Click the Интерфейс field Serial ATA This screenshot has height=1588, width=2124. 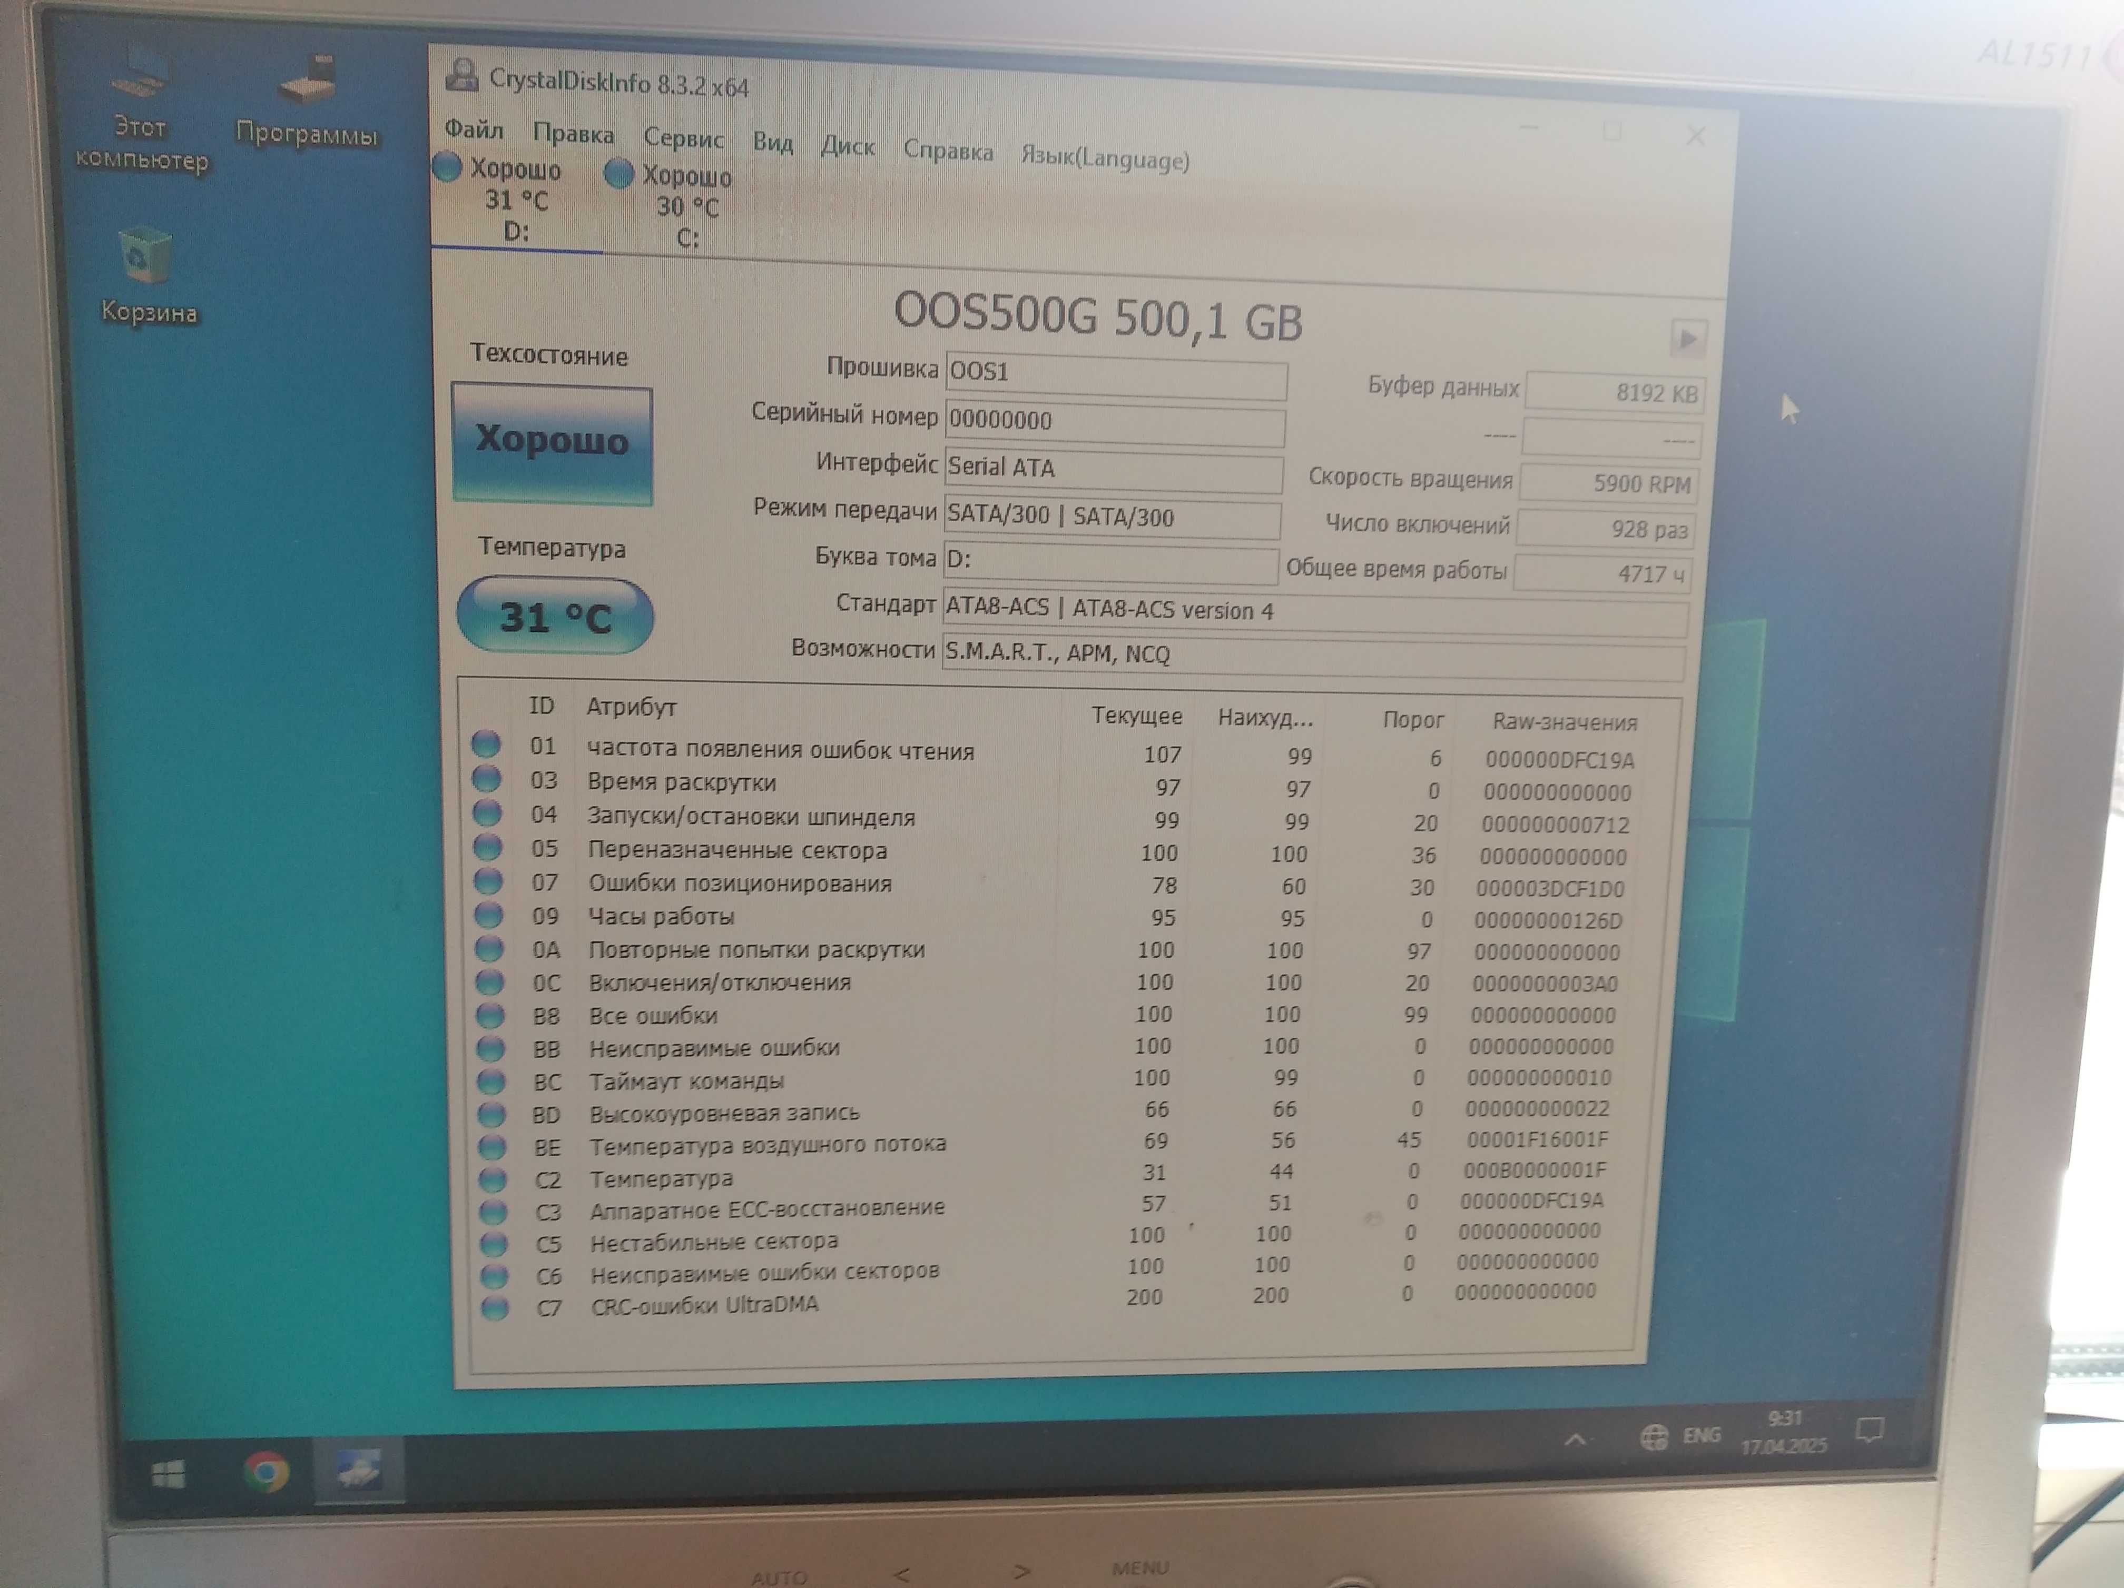1114,470
